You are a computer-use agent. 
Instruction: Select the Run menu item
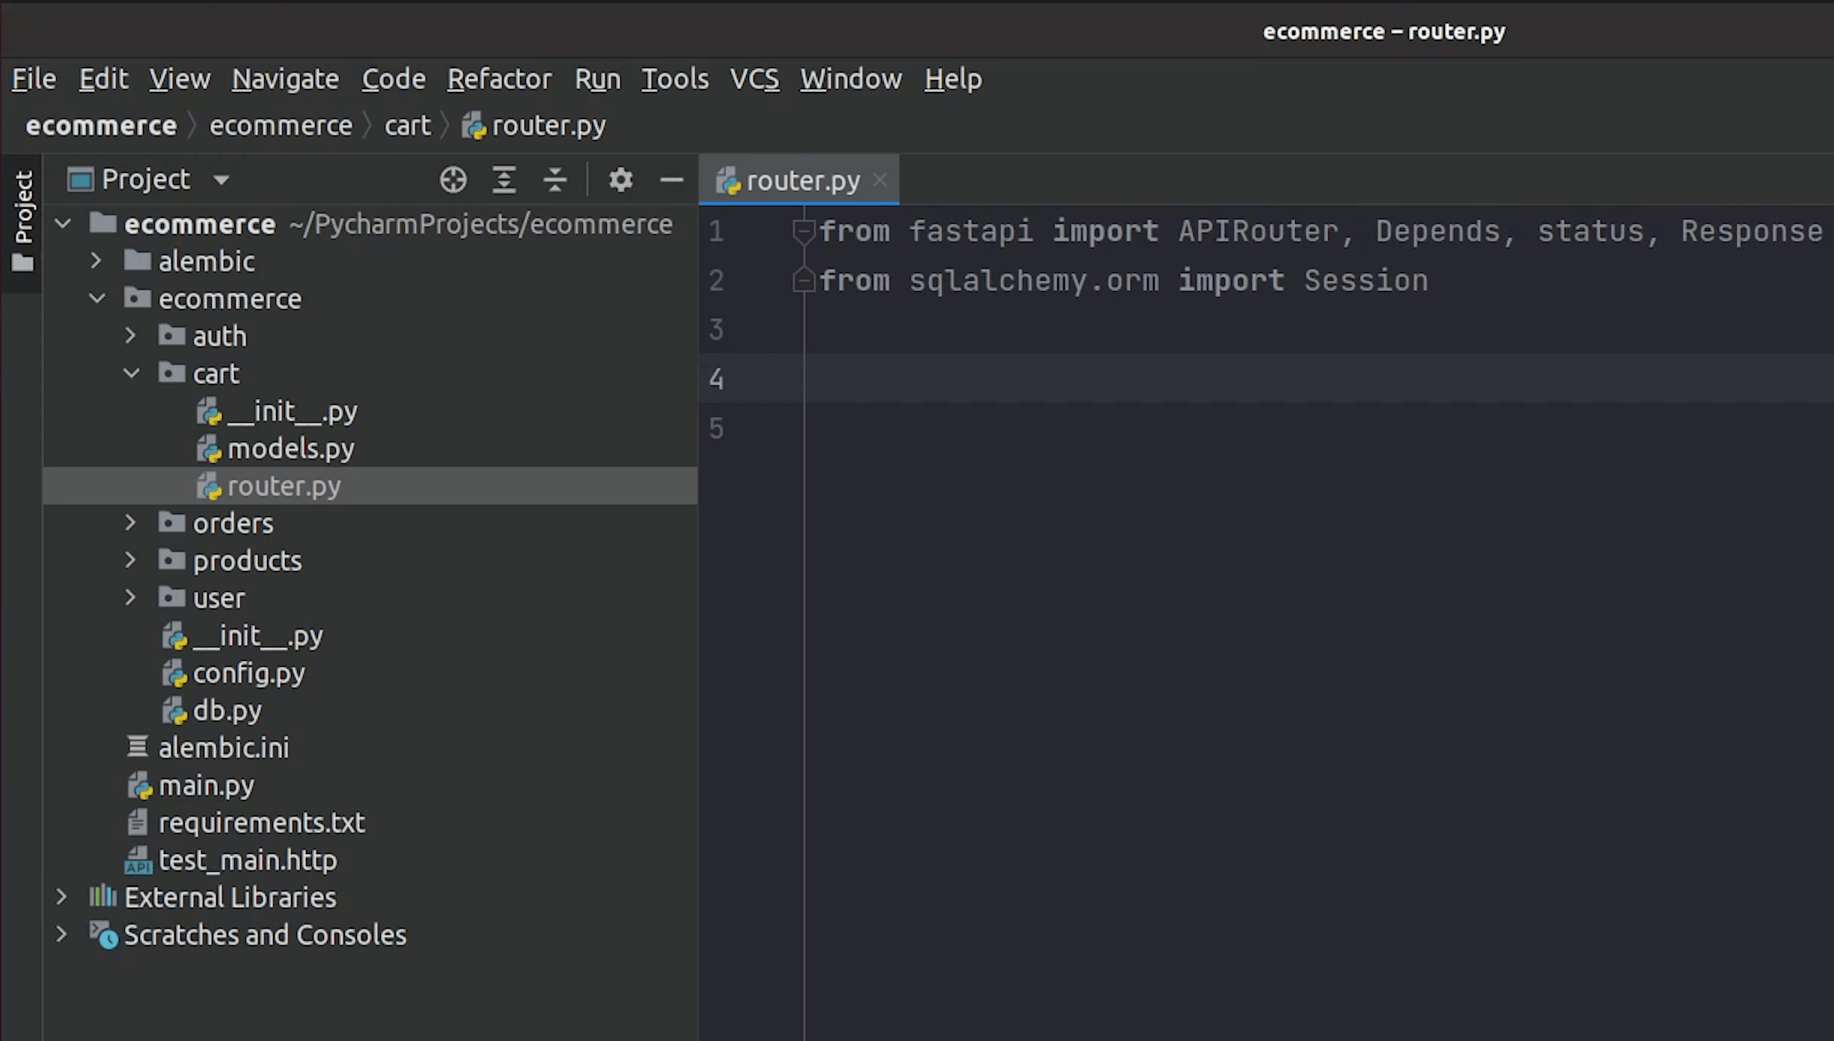(x=597, y=78)
